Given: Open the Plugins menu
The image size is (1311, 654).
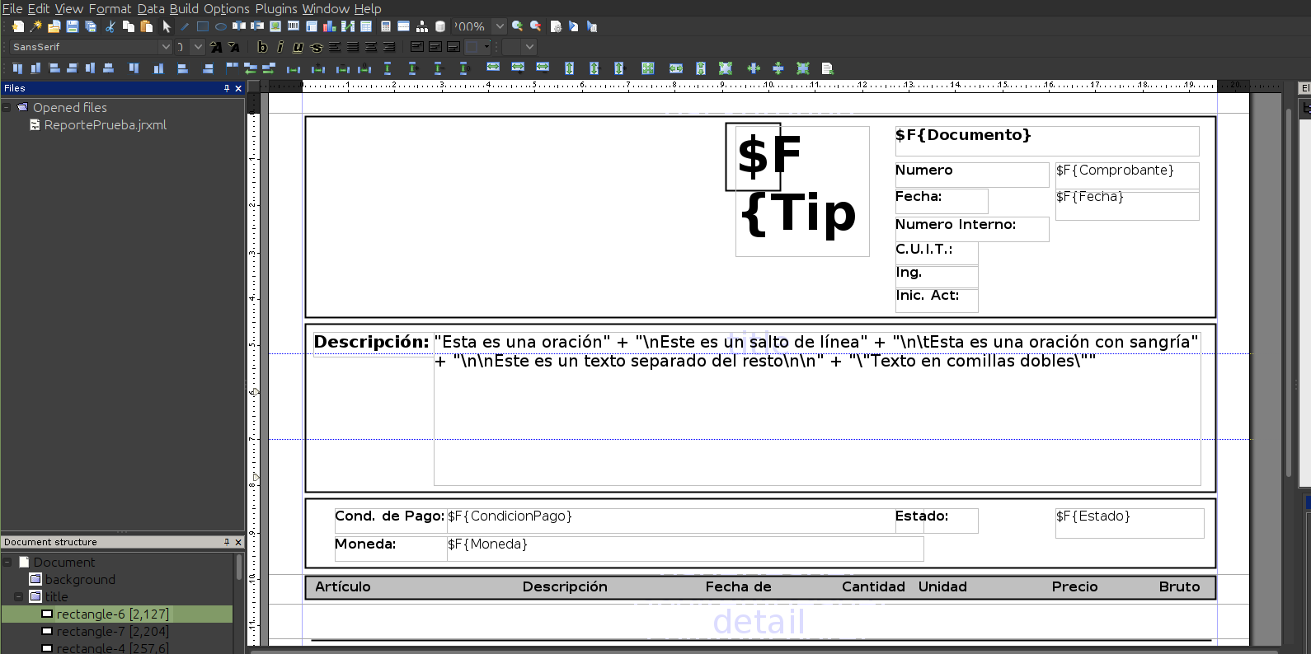Looking at the screenshot, I should 276,8.
